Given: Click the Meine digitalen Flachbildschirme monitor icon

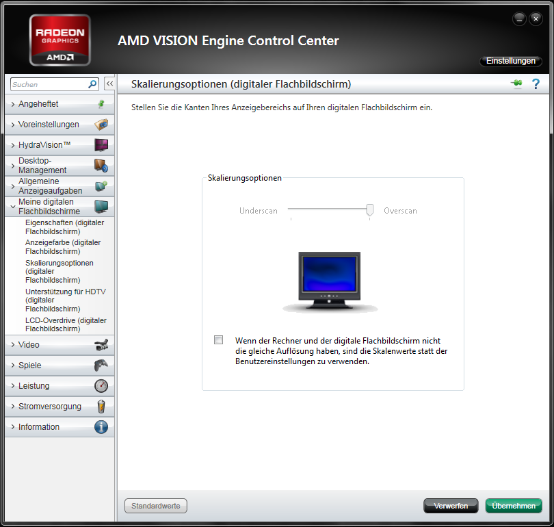Looking at the screenshot, I should click(x=101, y=207).
